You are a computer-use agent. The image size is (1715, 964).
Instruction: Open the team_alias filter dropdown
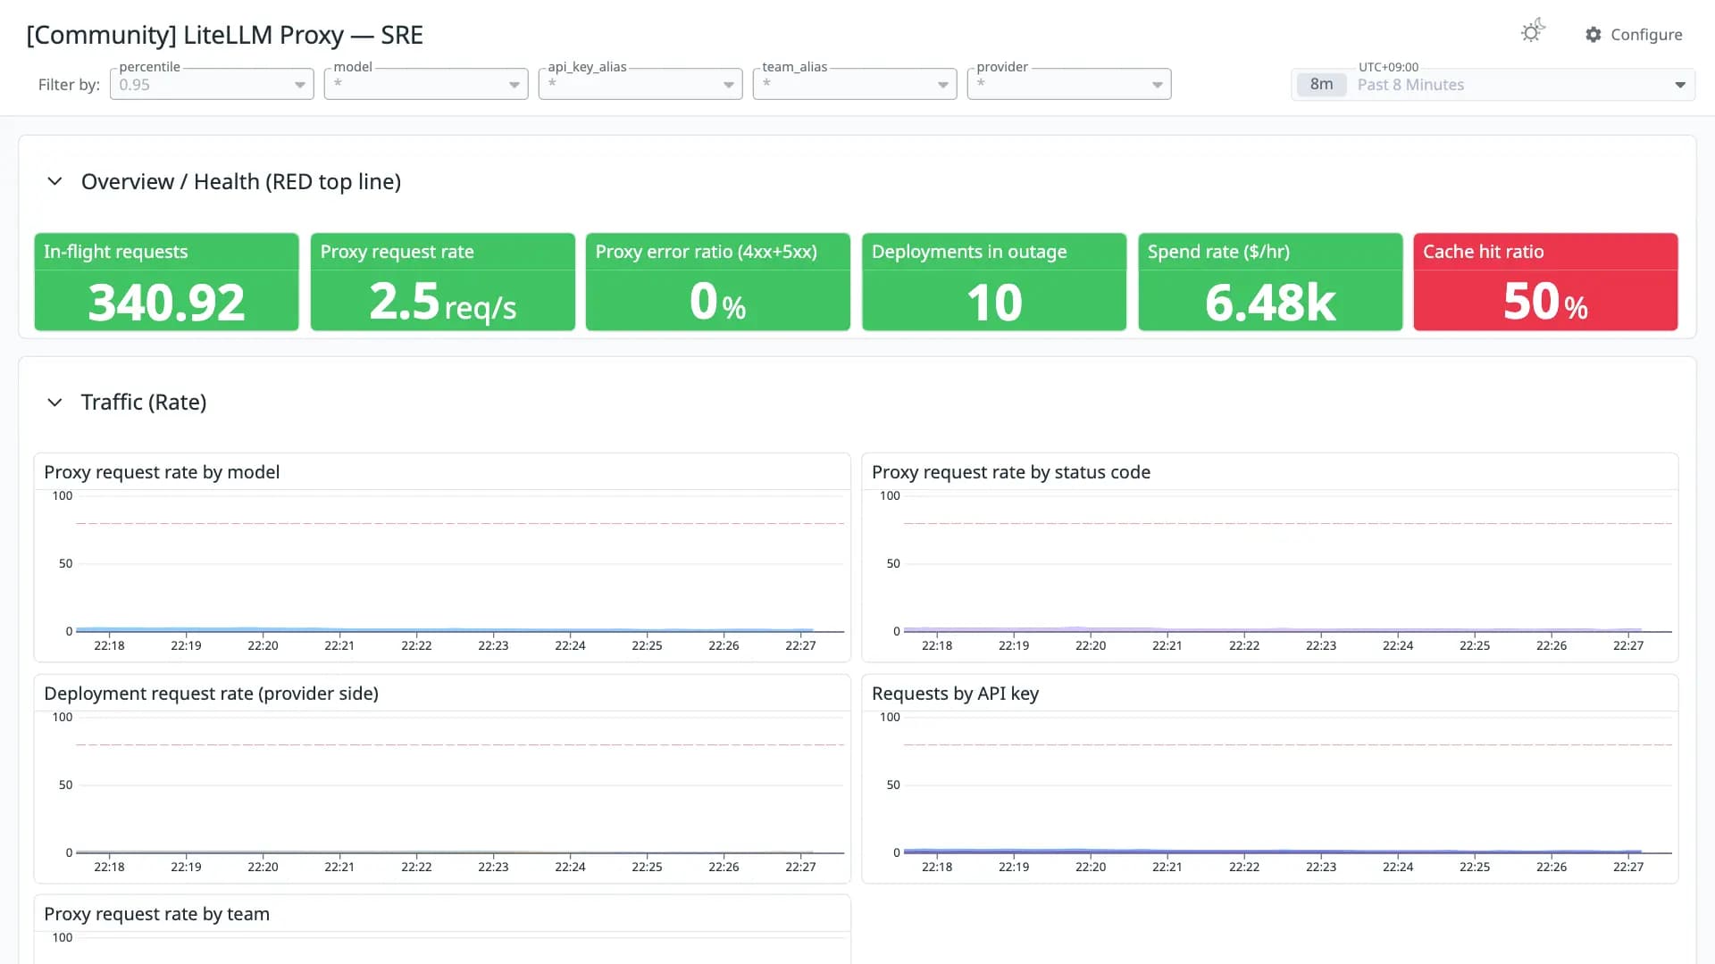(855, 85)
